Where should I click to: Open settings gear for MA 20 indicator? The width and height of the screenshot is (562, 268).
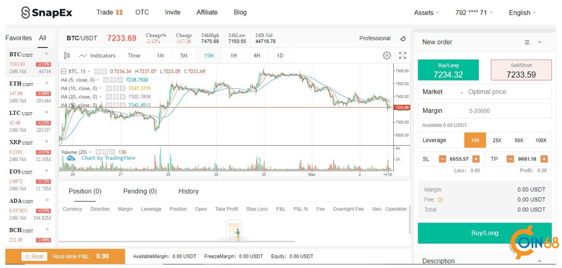point(116,97)
